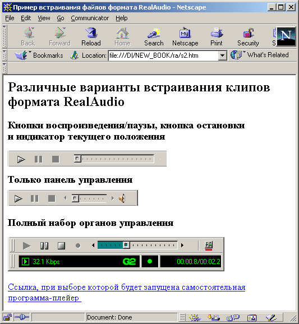The width and height of the screenshot is (299, 324).
Task: Click the 32.1 Kbps bitrate readout
Action: pyautogui.click(x=46, y=262)
